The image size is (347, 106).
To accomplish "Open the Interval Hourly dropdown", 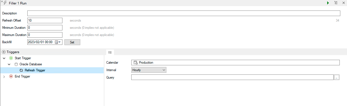I will tap(149, 70).
